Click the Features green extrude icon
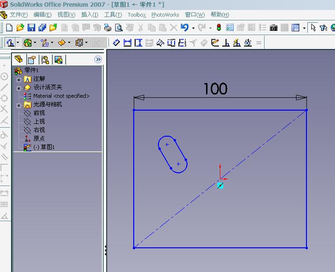Screen dimensions: 335x272 (x=28, y=43)
